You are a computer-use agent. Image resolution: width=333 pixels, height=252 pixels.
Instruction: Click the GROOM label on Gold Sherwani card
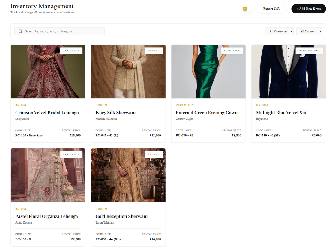coord(101,209)
